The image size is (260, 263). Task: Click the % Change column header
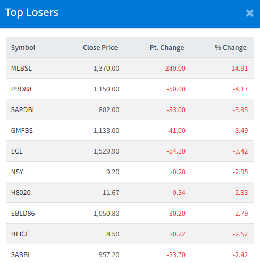[230, 47]
